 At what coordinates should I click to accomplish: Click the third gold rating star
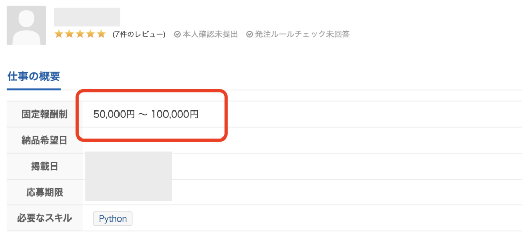click(x=80, y=34)
